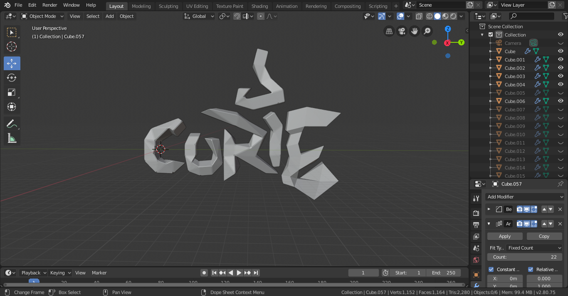Select the Measure tool
568x296 pixels.
[12, 139]
